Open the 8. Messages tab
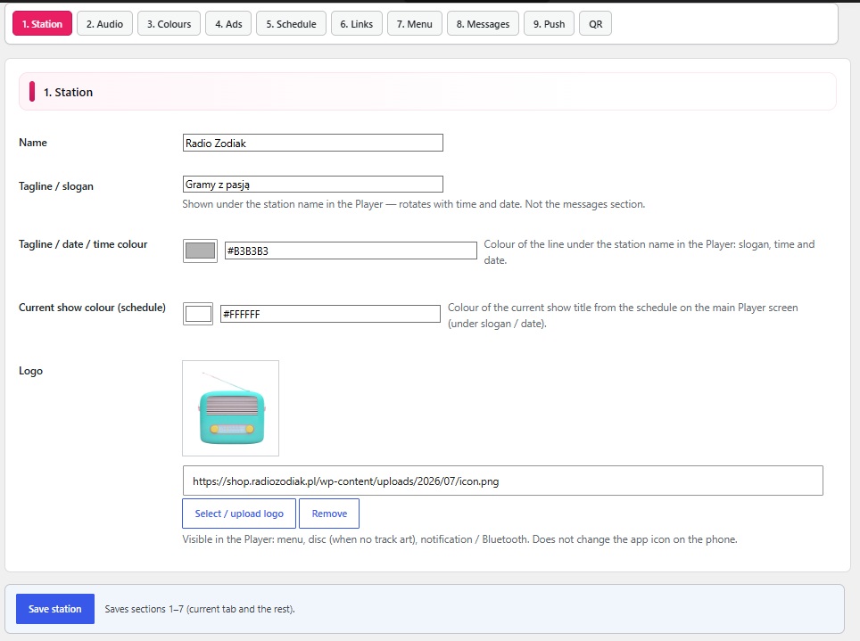The image size is (860, 641). pos(483,24)
